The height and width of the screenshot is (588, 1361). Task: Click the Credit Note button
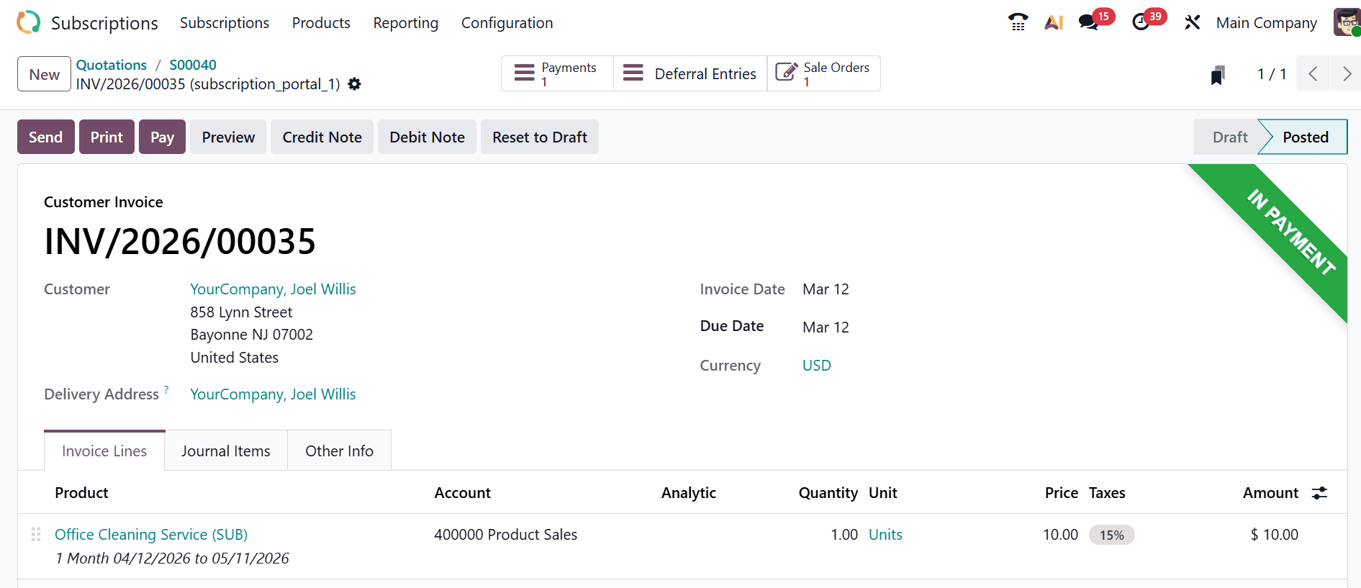click(x=322, y=137)
